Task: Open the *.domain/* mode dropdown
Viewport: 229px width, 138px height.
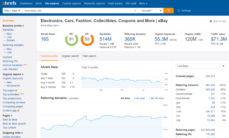Action: (151, 11)
